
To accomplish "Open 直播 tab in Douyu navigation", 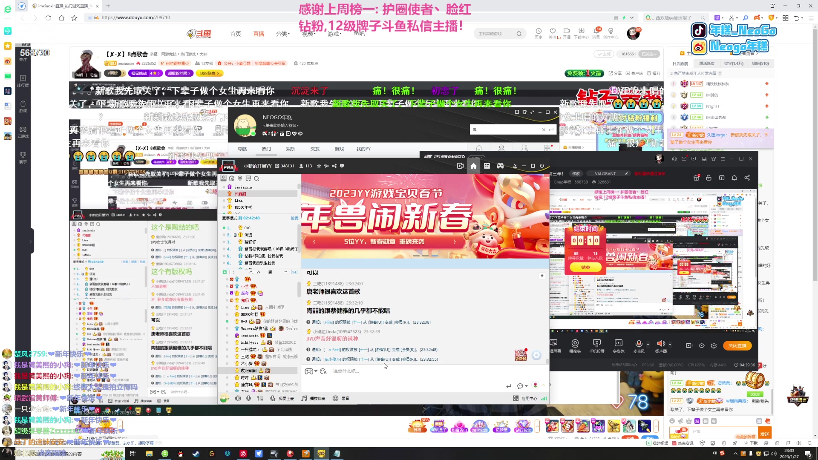I will pos(259,34).
